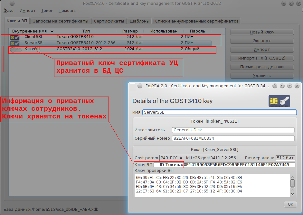303x215 pixels.
Task: Sort by the Пароль column header
Action: (197, 31)
